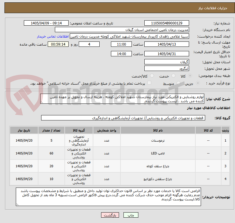Image resolution: width=235 pixels, height=223 pixels.
Task: Open اطلاعات تماس خریدار link
Action: 53,36
